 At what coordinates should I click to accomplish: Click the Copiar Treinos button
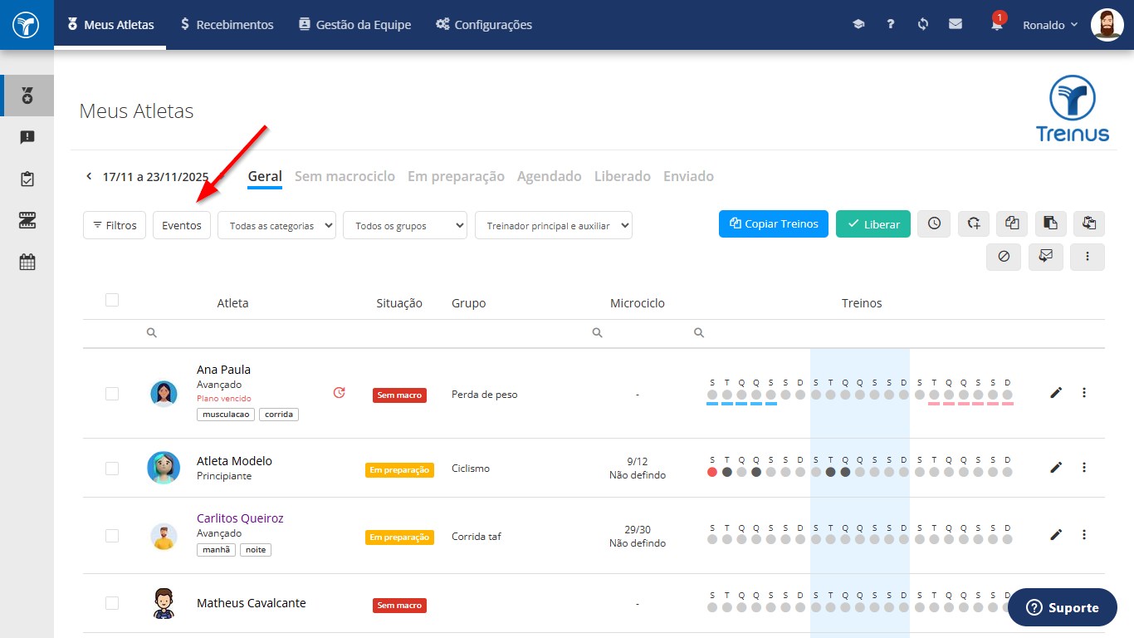[774, 223]
